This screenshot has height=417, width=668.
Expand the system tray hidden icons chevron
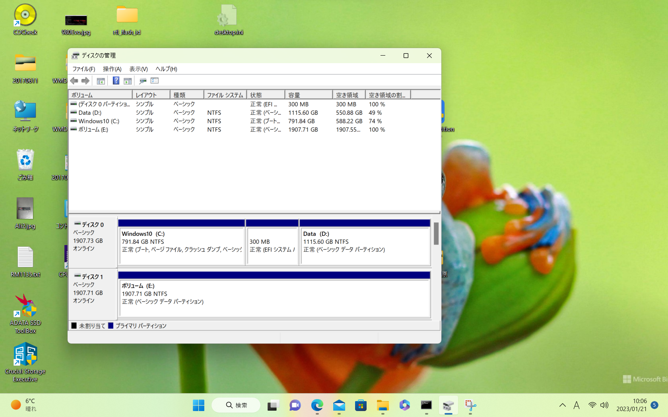click(562, 405)
